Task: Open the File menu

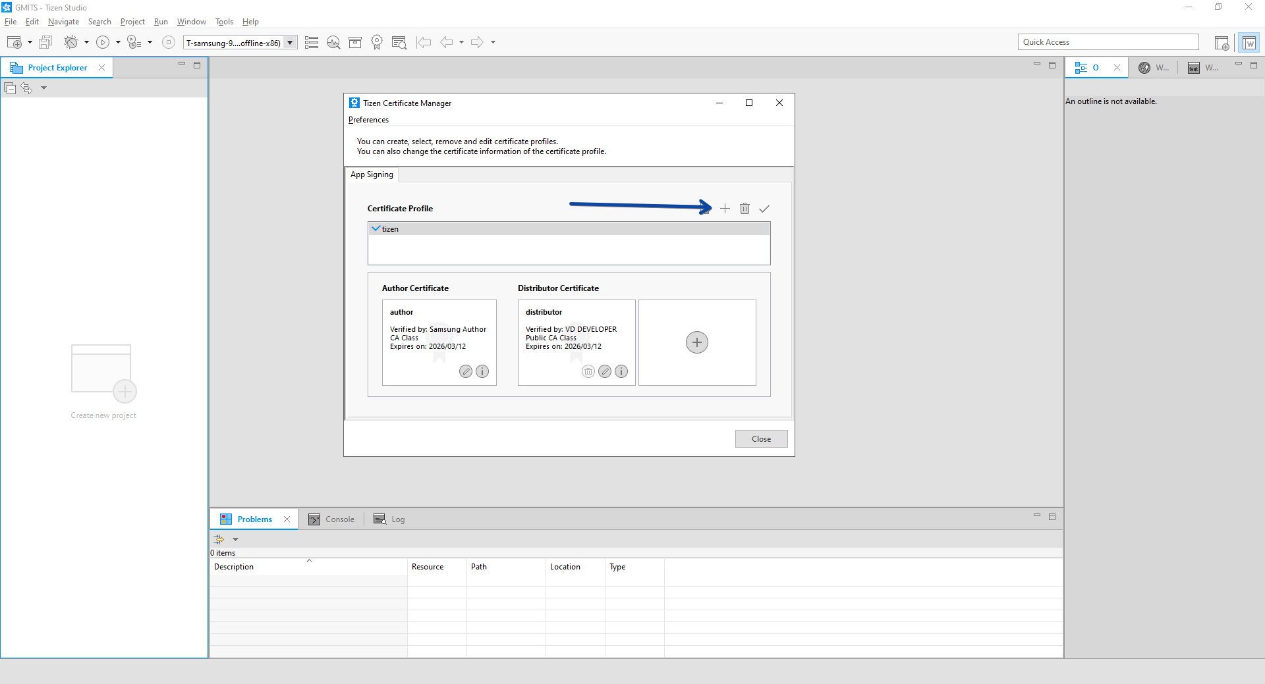Action: tap(11, 22)
